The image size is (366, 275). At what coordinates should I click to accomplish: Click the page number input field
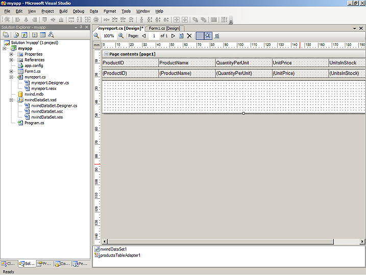[154, 36]
